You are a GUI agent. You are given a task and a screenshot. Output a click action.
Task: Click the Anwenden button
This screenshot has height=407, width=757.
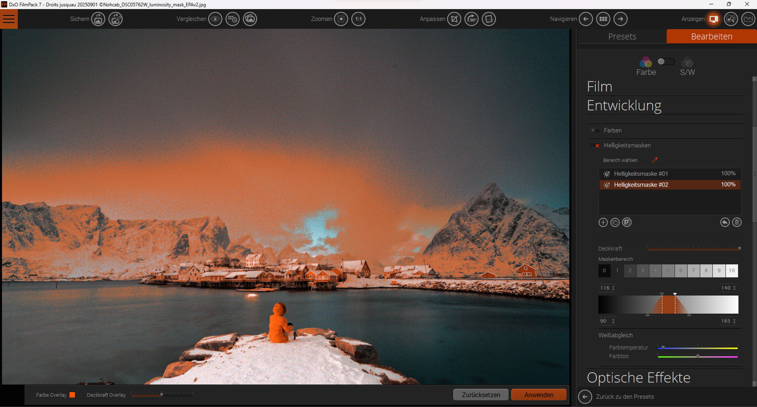click(539, 395)
